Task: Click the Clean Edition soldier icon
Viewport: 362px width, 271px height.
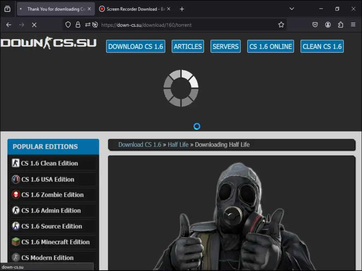Action: click(16, 163)
